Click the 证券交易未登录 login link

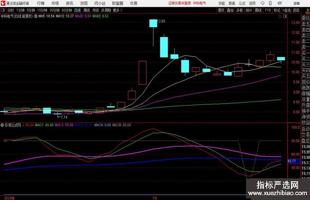coord(179,3)
